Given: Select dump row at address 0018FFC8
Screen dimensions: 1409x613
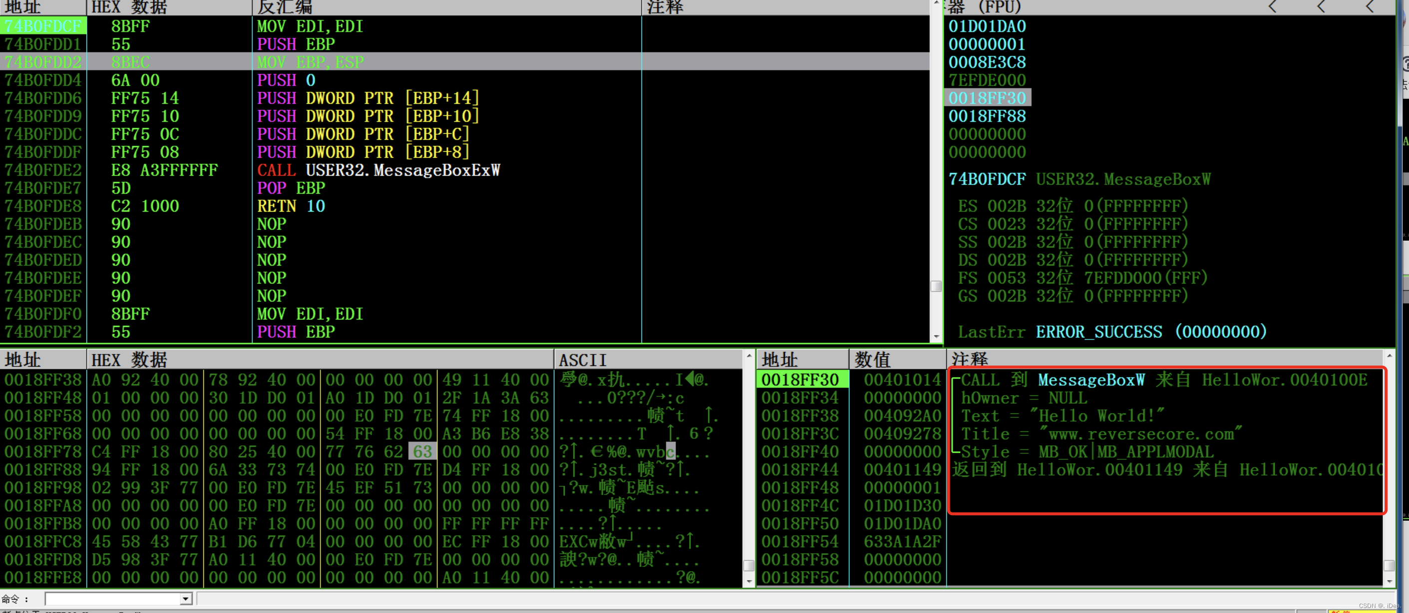Looking at the screenshot, I should pyautogui.click(x=372, y=542).
